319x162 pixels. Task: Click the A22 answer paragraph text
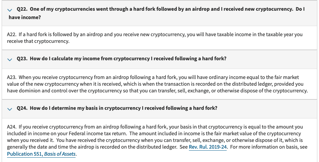coord(154,38)
